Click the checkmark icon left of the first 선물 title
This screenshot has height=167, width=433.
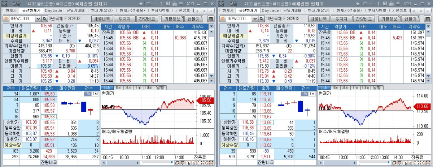[x=4, y=4]
